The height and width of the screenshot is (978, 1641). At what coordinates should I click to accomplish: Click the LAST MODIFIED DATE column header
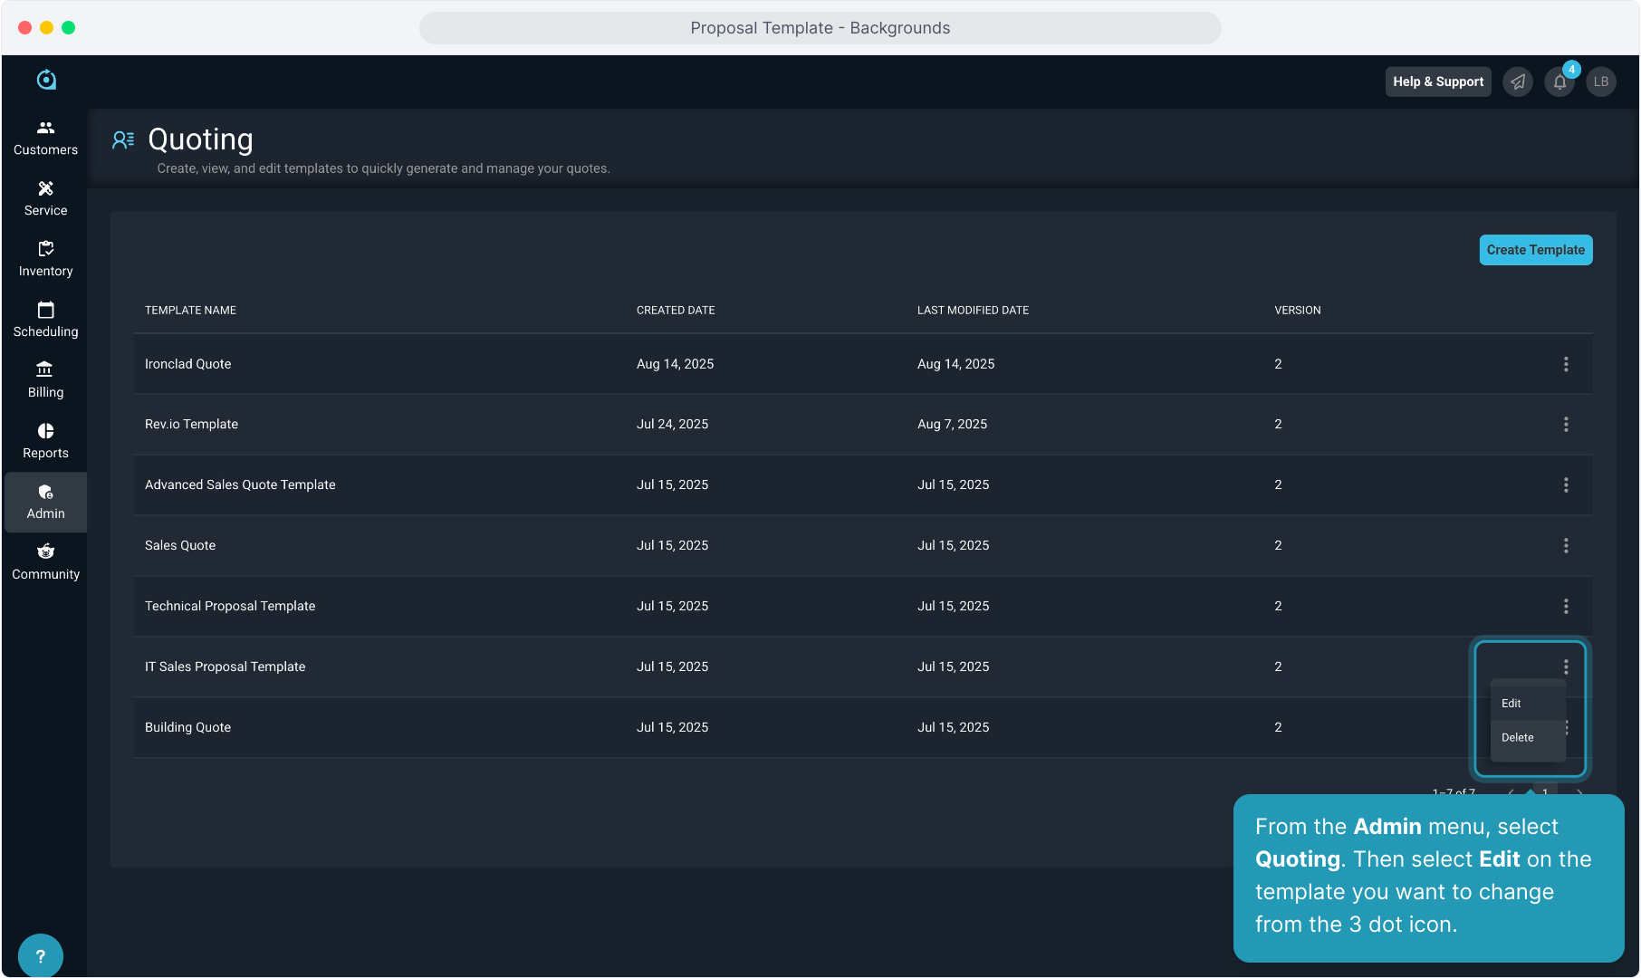coord(973,311)
